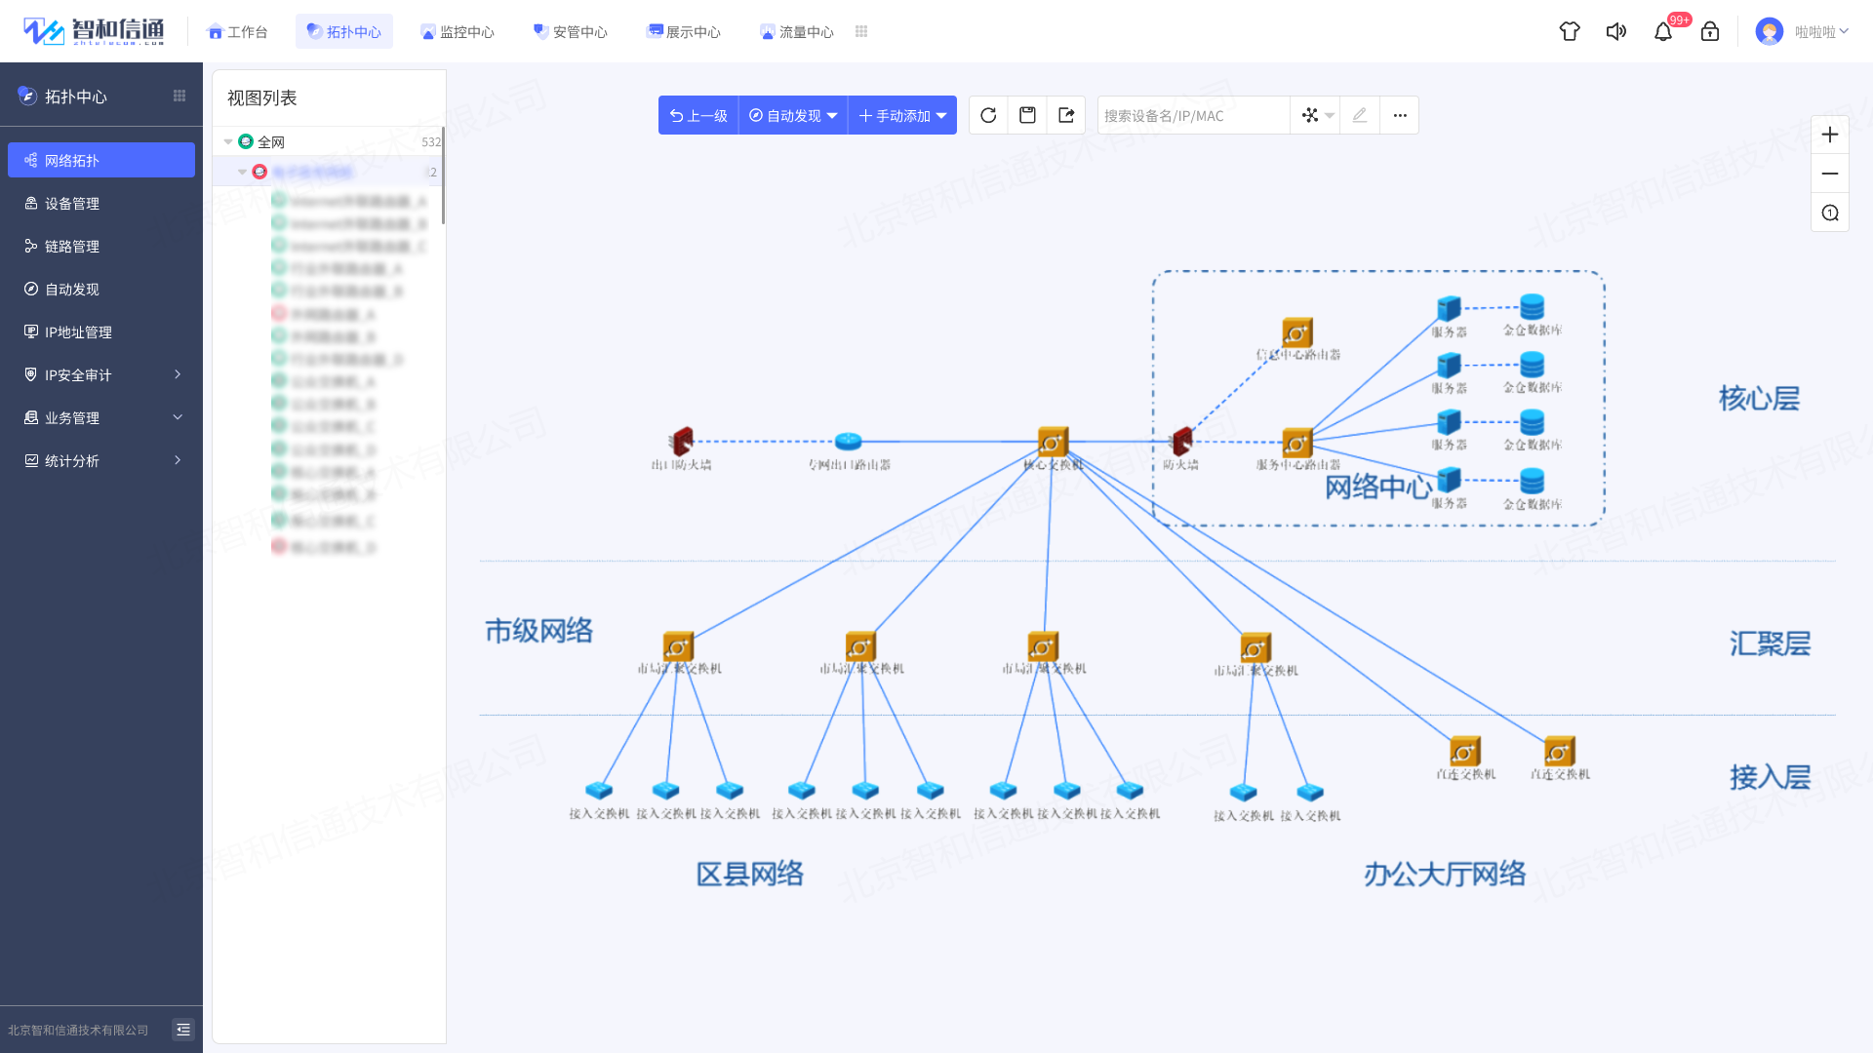Click the device search input field

click(1192, 115)
